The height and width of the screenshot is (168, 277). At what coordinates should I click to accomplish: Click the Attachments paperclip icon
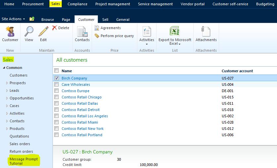click(x=206, y=32)
